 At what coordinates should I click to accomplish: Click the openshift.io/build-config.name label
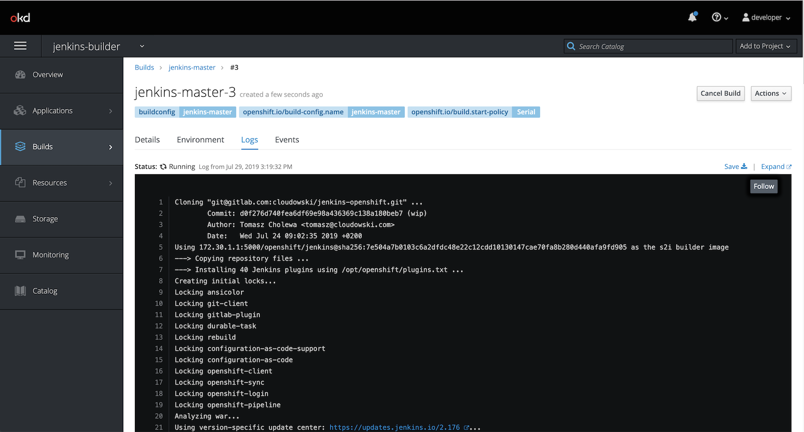293,112
